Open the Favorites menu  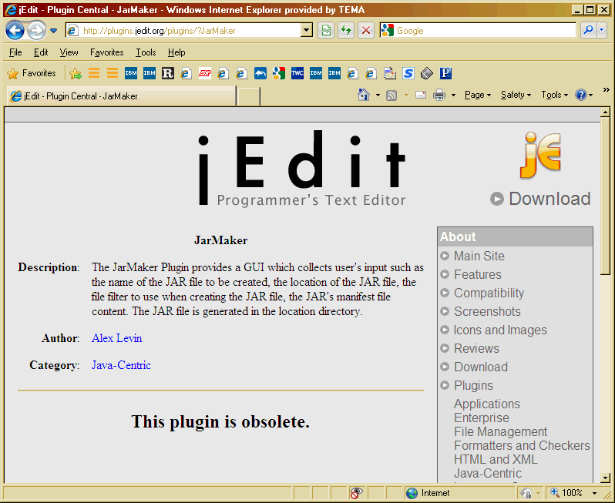106,52
